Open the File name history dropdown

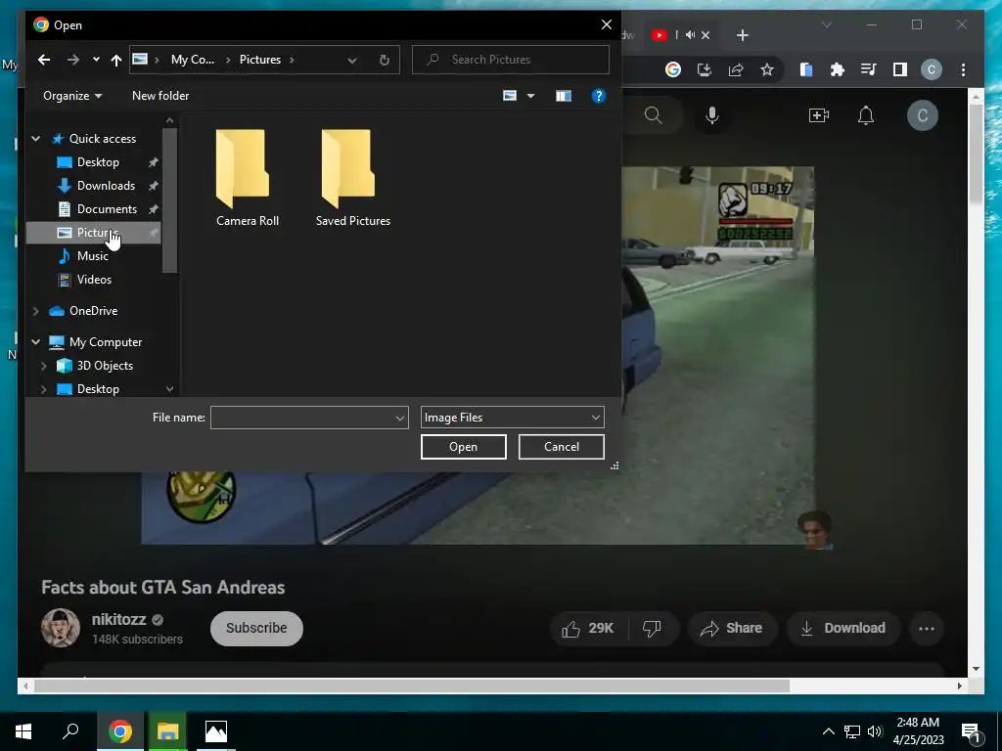400,419
